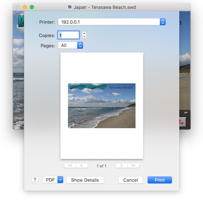Zoom window with green button
Viewport: 203px width, 202px height.
32,7
